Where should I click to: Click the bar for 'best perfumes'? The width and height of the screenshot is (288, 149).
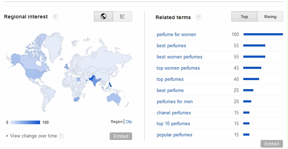pyautogui.click(x=254, y=45)
